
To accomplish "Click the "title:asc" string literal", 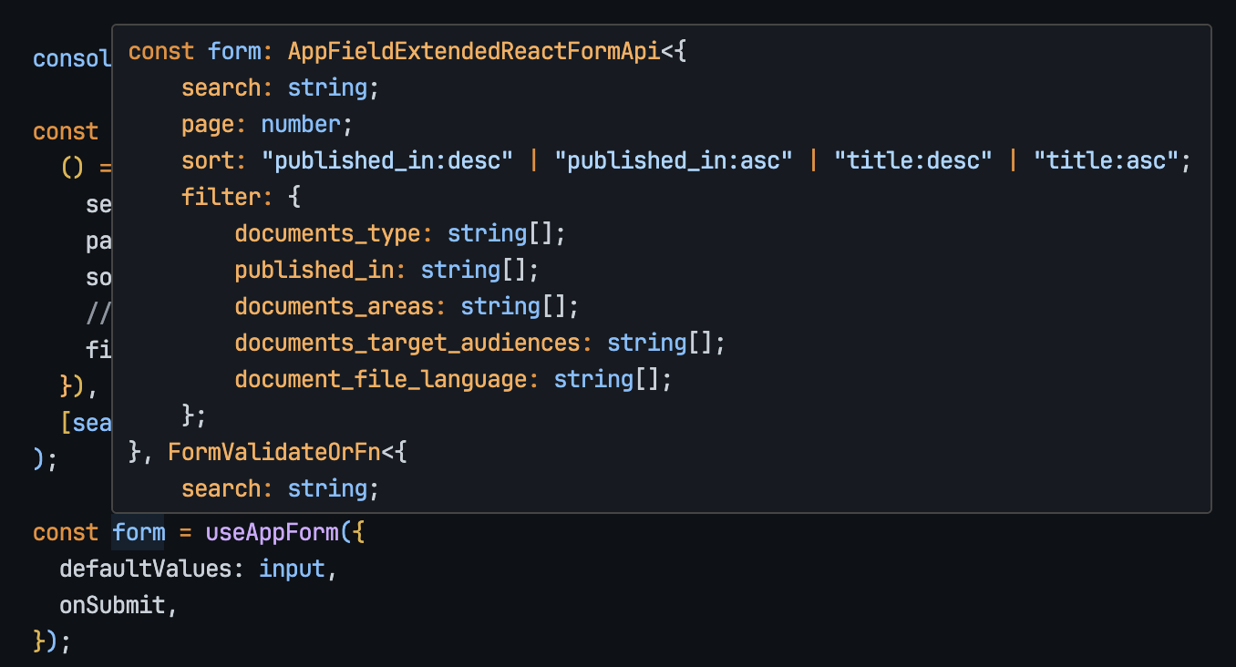I will coord(1106,160).
